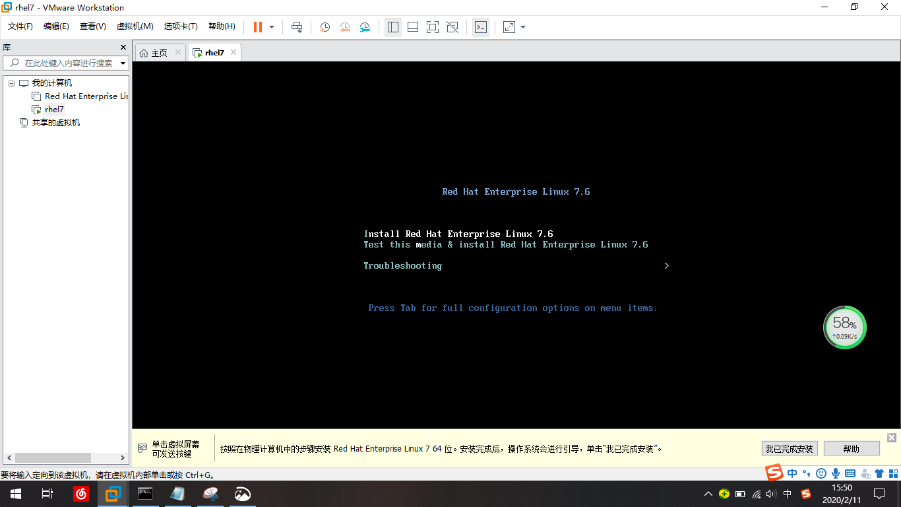The height and width of the screenshot is (507, 901).
Task: Toggle the thumbnail bar view icon
Action: click(x=413, y=27)
